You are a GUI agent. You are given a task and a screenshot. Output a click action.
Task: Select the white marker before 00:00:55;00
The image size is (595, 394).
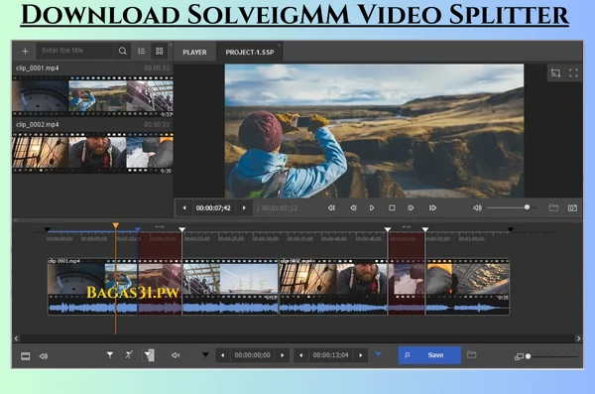(425, 229)
